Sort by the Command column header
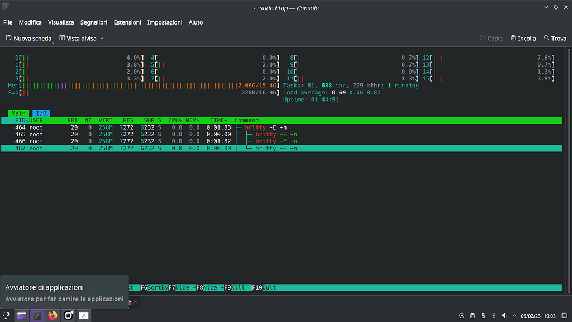The image size is (572, 322). tap(246, 121)
